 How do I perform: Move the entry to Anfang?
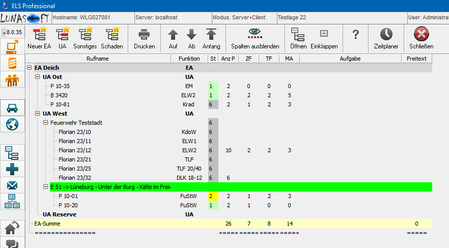point(211,38)
